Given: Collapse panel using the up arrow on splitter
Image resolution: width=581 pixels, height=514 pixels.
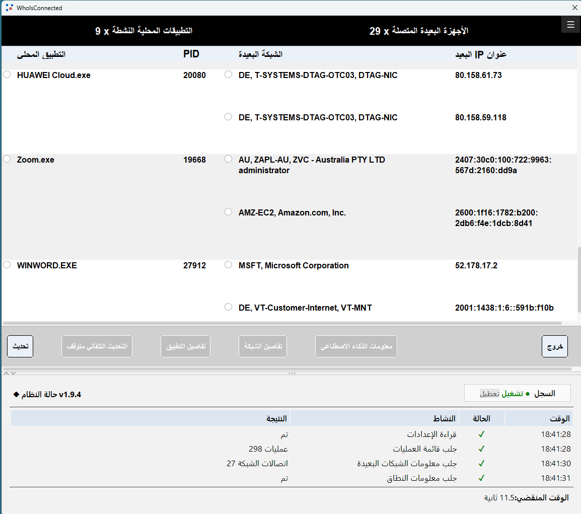Looking at the screenshot, I should pyautogui.click(x=7, y=373).
